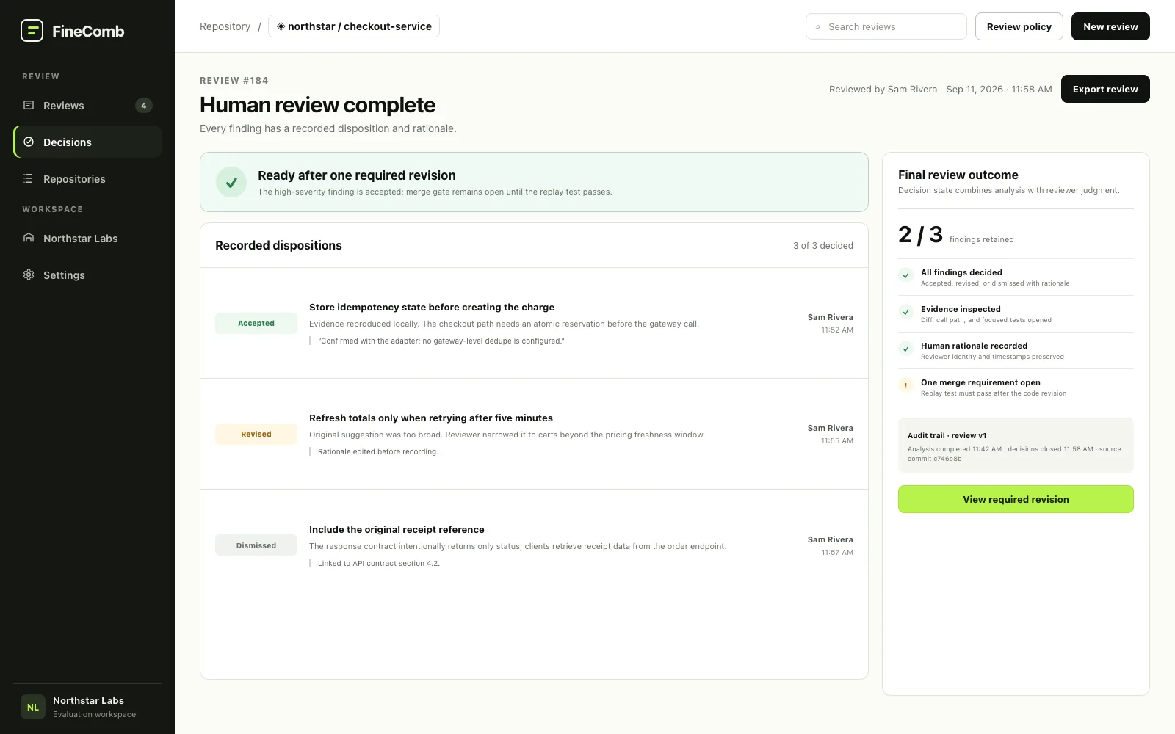Screen dimensions: 1175x734
Task: Click the Decisions checkmark icon
Action: (x=29, y=142)
